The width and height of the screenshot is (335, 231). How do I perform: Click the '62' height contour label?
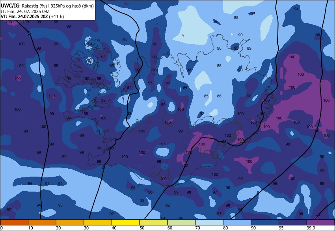pyautogui.click(x=29, y=33)
